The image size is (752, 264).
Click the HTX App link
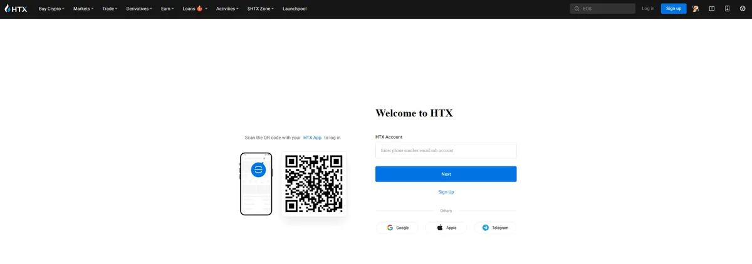point(312,138)
